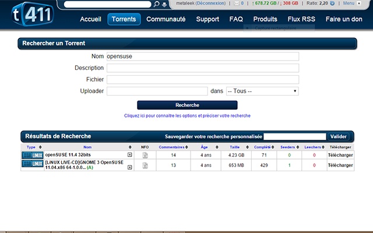
Task: Open the Flux RSS menu
Action: click(301, 19)
